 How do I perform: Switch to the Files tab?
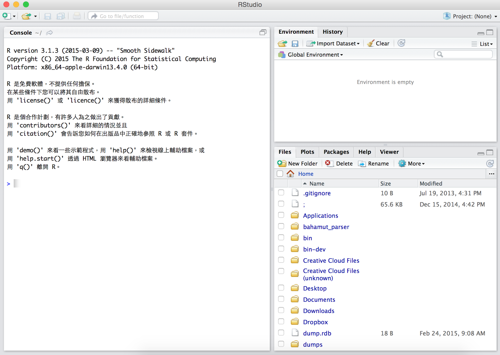(x=285, y=152)
